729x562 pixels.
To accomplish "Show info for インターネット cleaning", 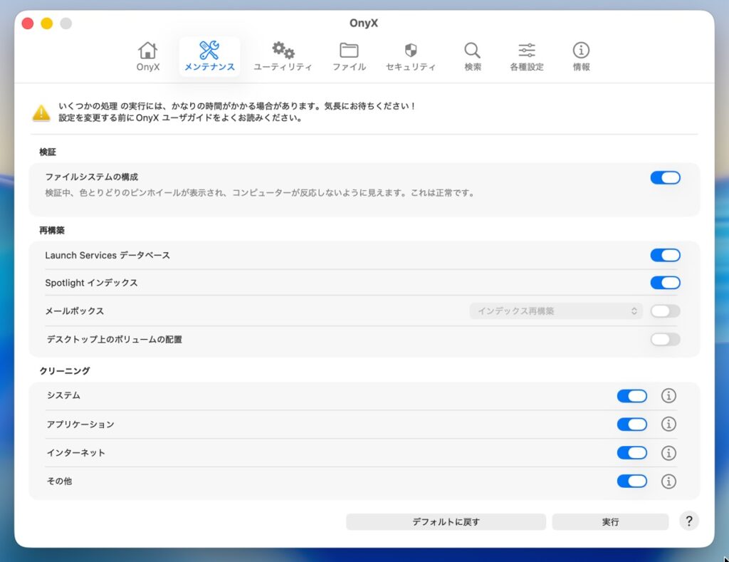I will pos(668,453).
